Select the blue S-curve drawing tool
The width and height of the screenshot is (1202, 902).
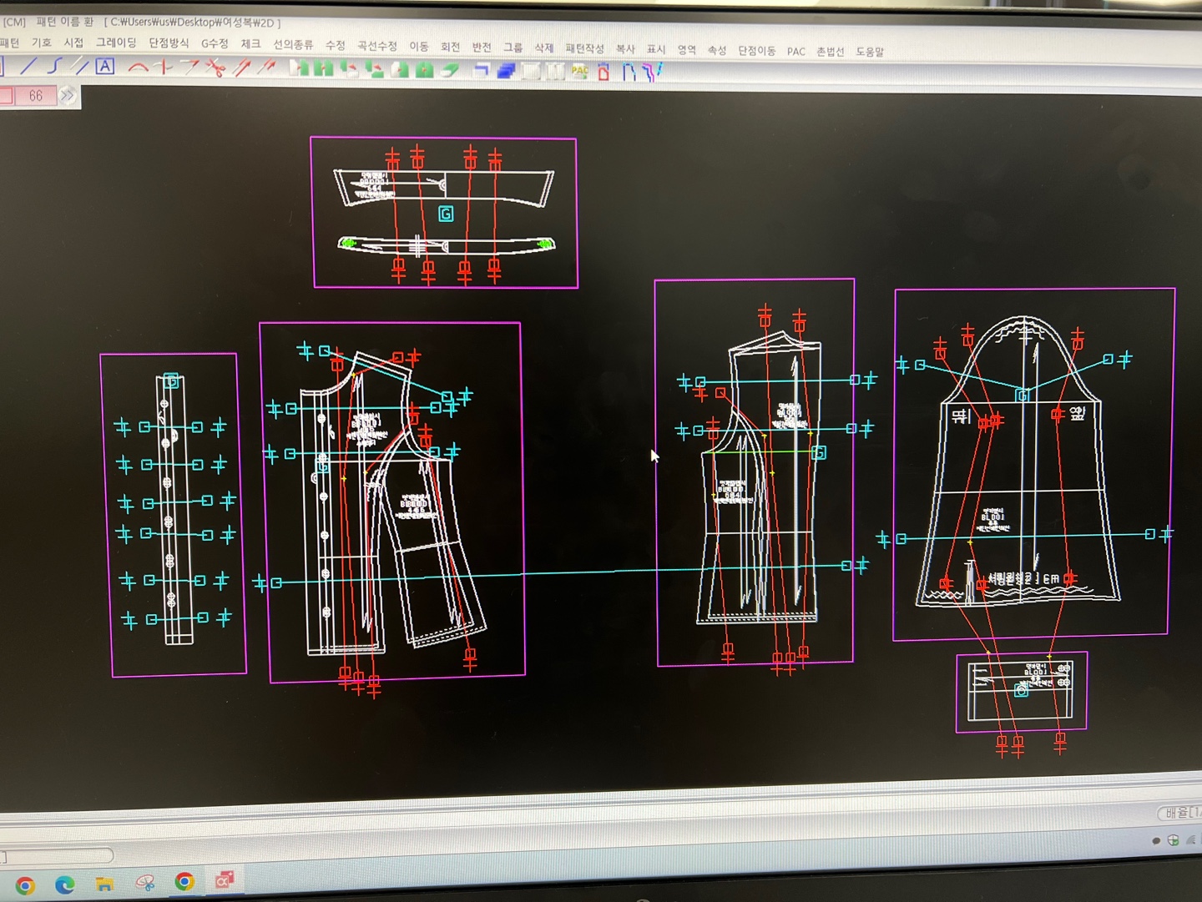pyautogui.click(x=54, y=66)
